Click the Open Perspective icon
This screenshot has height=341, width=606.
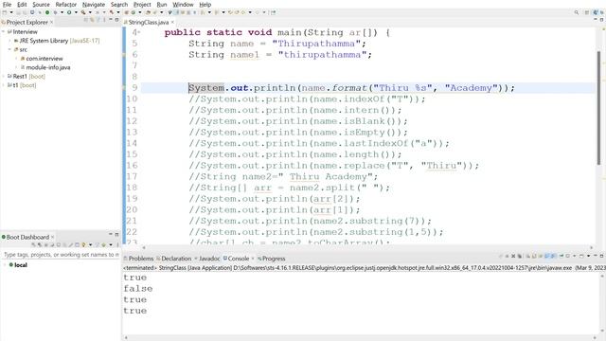point(587,12)
